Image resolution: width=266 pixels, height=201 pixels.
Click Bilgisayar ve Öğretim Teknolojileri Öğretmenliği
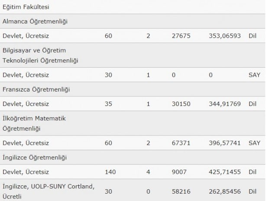[40, 55]
